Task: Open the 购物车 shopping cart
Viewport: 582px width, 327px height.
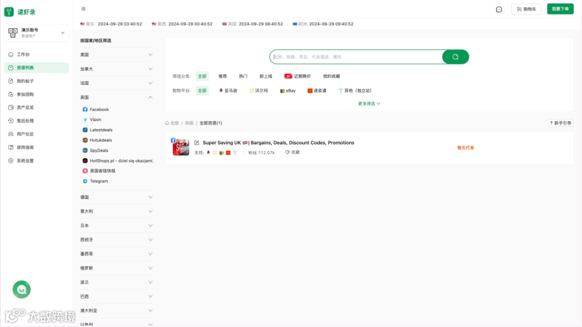Action: pyautogui.click(x=526, y=9)
